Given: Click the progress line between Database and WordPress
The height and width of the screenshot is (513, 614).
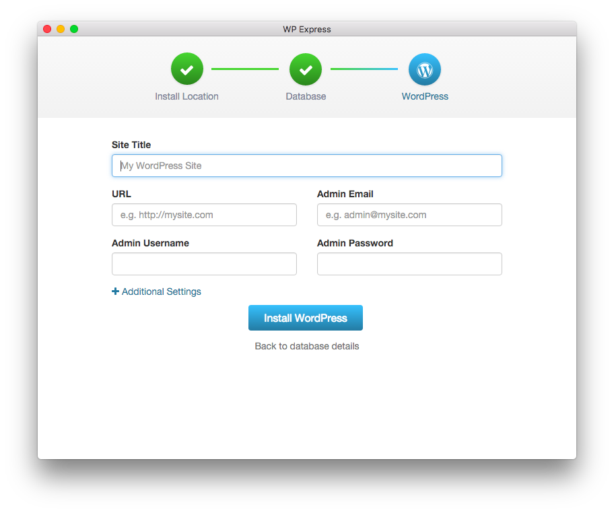Looking at the screenshot, I should tap(364, 69).
